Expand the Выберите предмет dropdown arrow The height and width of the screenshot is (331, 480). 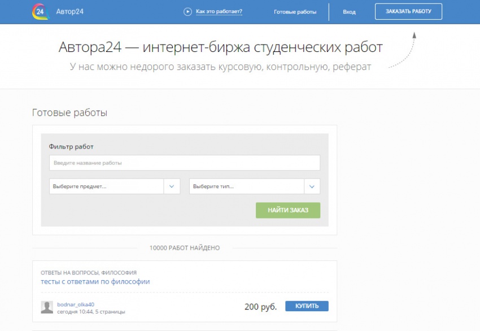[172, 186]
